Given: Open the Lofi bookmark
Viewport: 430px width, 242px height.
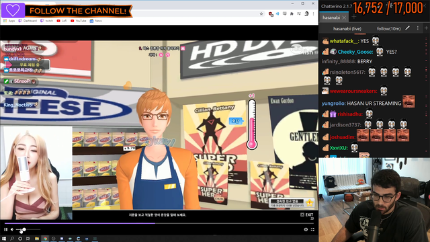Looking at the screenshot, I should [62, 21].
